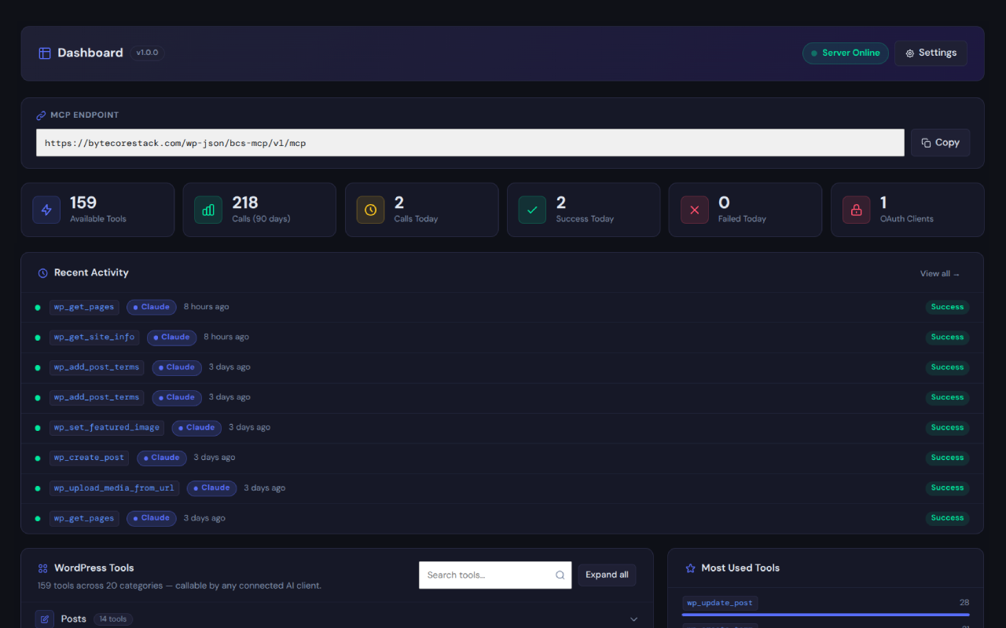Image resolution: width=1006 pixels, height=628 pixels.
Task: Click the wp_get_site_info tool tag
Action: (x=94, y=338)
